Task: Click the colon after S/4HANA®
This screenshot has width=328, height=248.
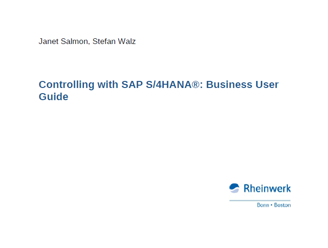Action: tap(201, 86)
